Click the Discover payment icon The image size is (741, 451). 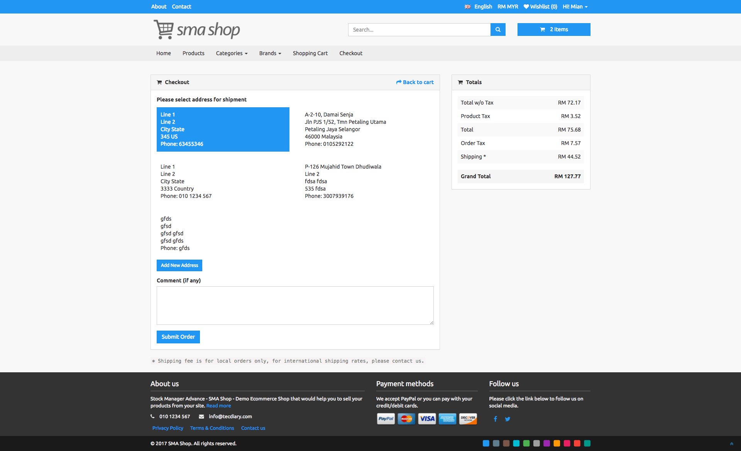point(468,419)
